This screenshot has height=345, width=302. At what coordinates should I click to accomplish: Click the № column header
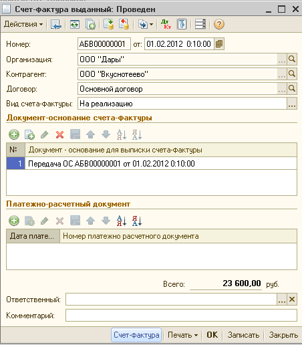coord(15,150)
